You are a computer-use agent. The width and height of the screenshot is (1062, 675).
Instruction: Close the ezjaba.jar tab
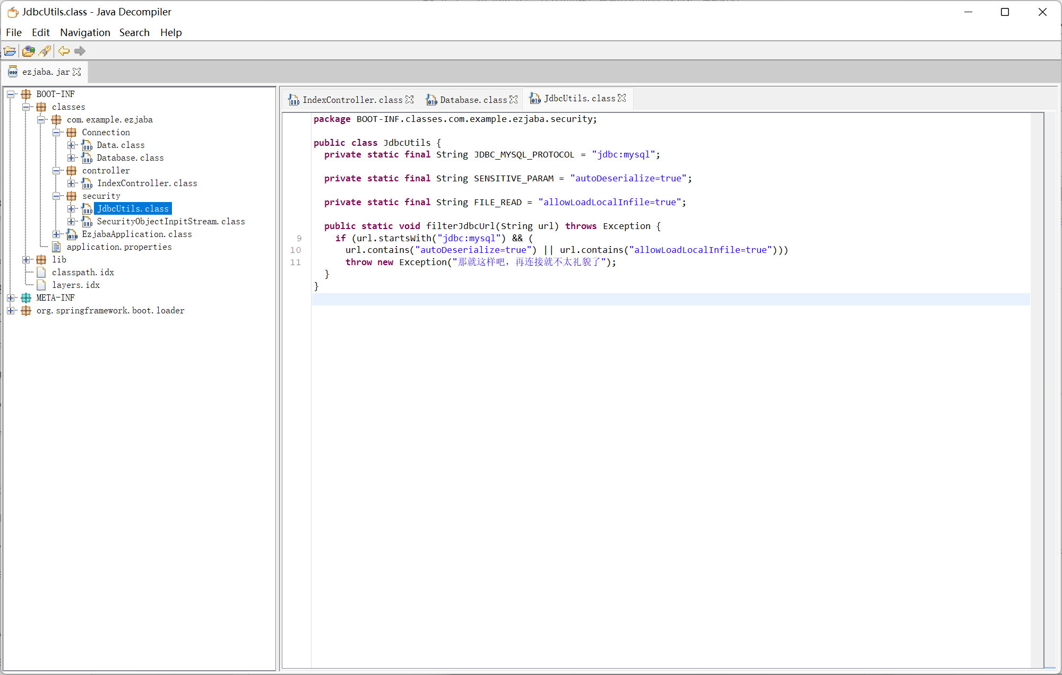click(77, 72)
